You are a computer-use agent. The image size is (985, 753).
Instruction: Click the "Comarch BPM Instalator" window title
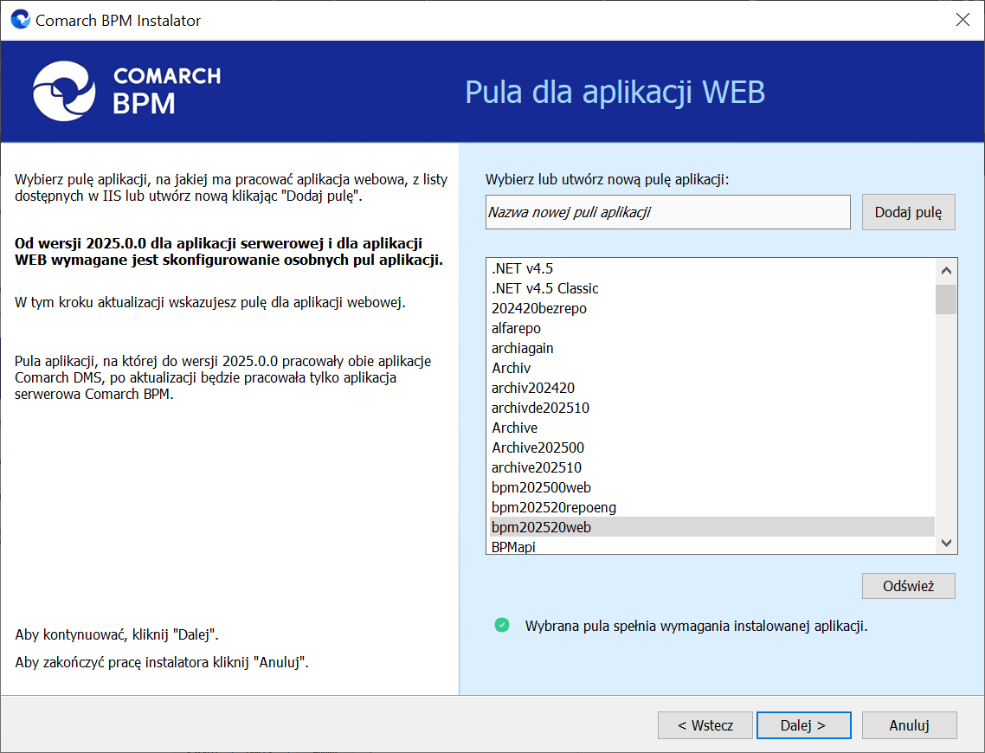(x=118, y=21)
